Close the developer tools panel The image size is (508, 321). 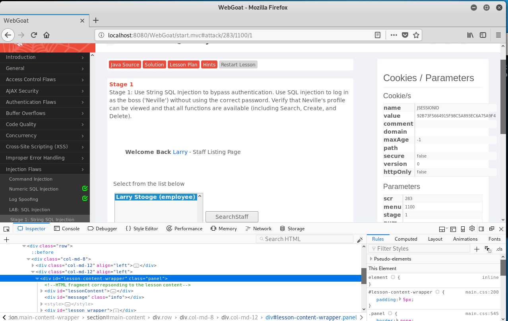click(501, 229)
